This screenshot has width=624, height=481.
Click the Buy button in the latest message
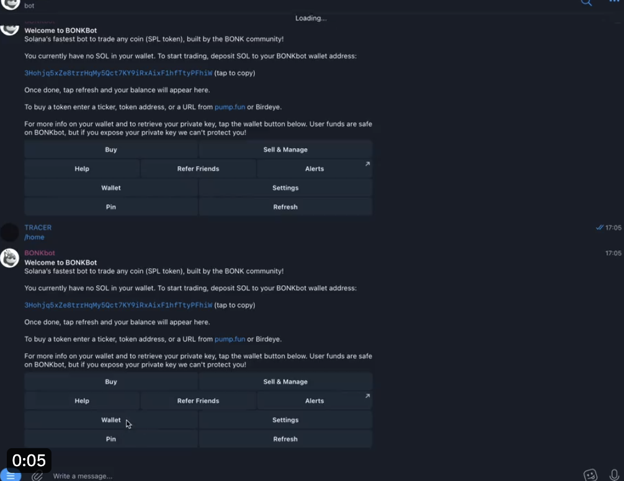click(111, 382)
